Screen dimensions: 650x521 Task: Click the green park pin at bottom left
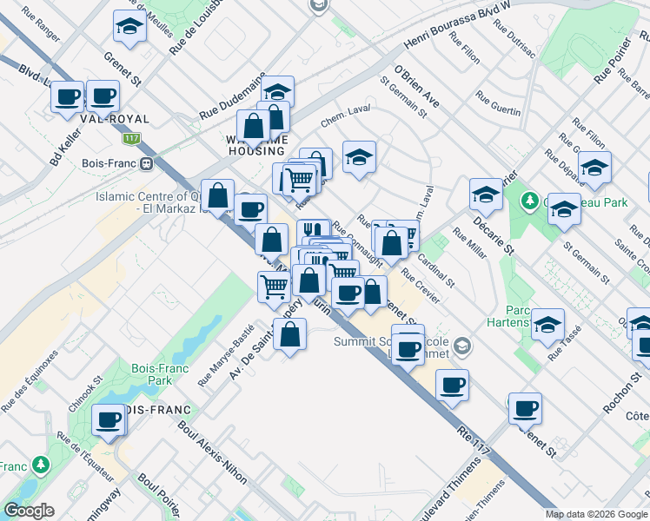(x=40, y=466)
